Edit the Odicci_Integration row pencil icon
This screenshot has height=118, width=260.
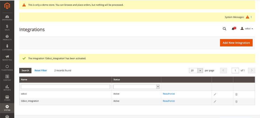pos(215,101)
